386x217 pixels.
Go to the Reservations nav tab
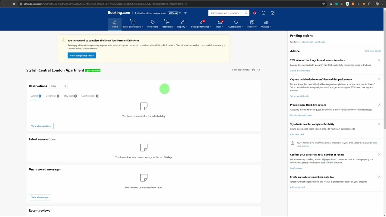pyautogui.click(x=167, y=24)
